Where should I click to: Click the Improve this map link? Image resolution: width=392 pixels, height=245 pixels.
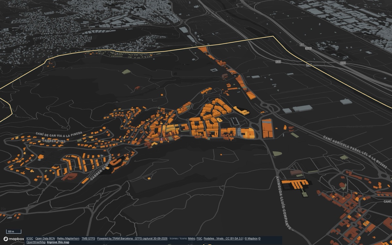pos(58,242)
